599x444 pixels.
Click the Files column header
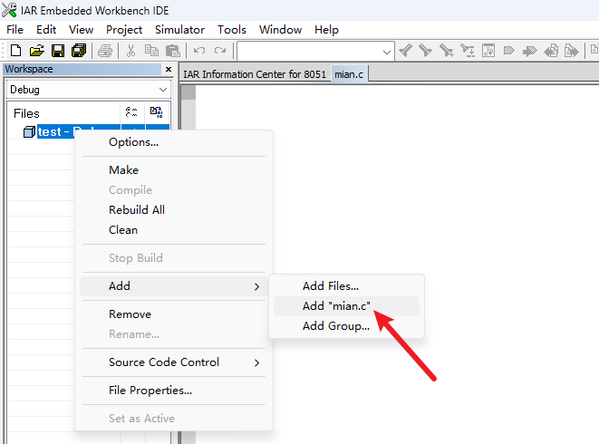click(x=64, y=113)
